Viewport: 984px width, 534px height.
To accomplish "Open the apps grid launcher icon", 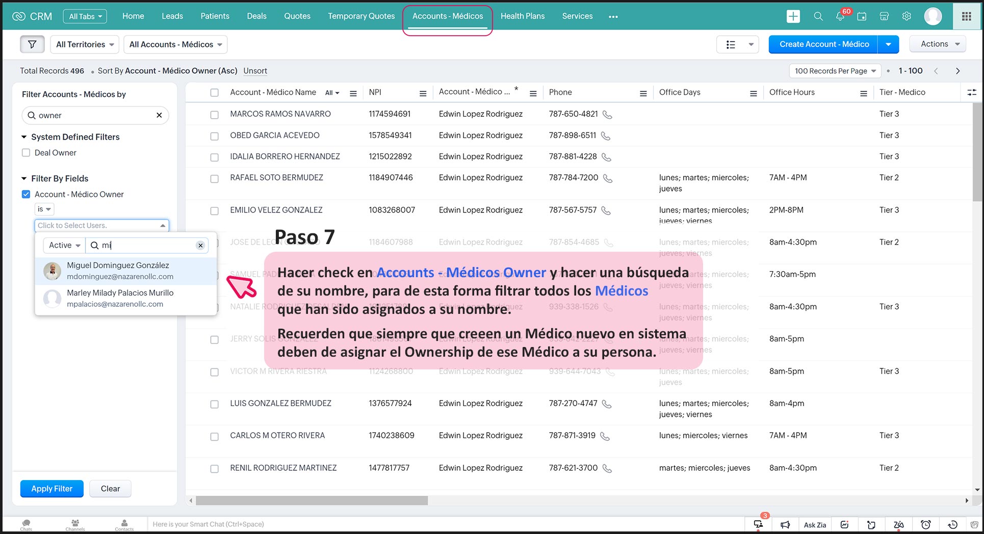I will [x=966, y=16].
